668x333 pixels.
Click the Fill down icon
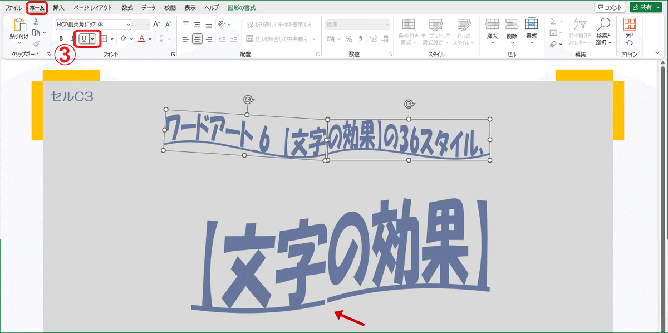pyautogui.click(x=553, y=32)
